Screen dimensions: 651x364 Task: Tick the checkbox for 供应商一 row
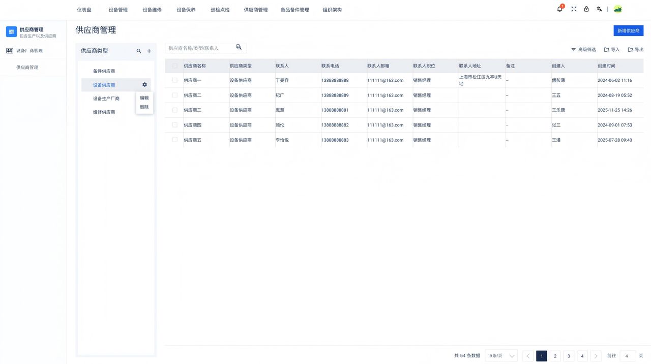point(175,80)
